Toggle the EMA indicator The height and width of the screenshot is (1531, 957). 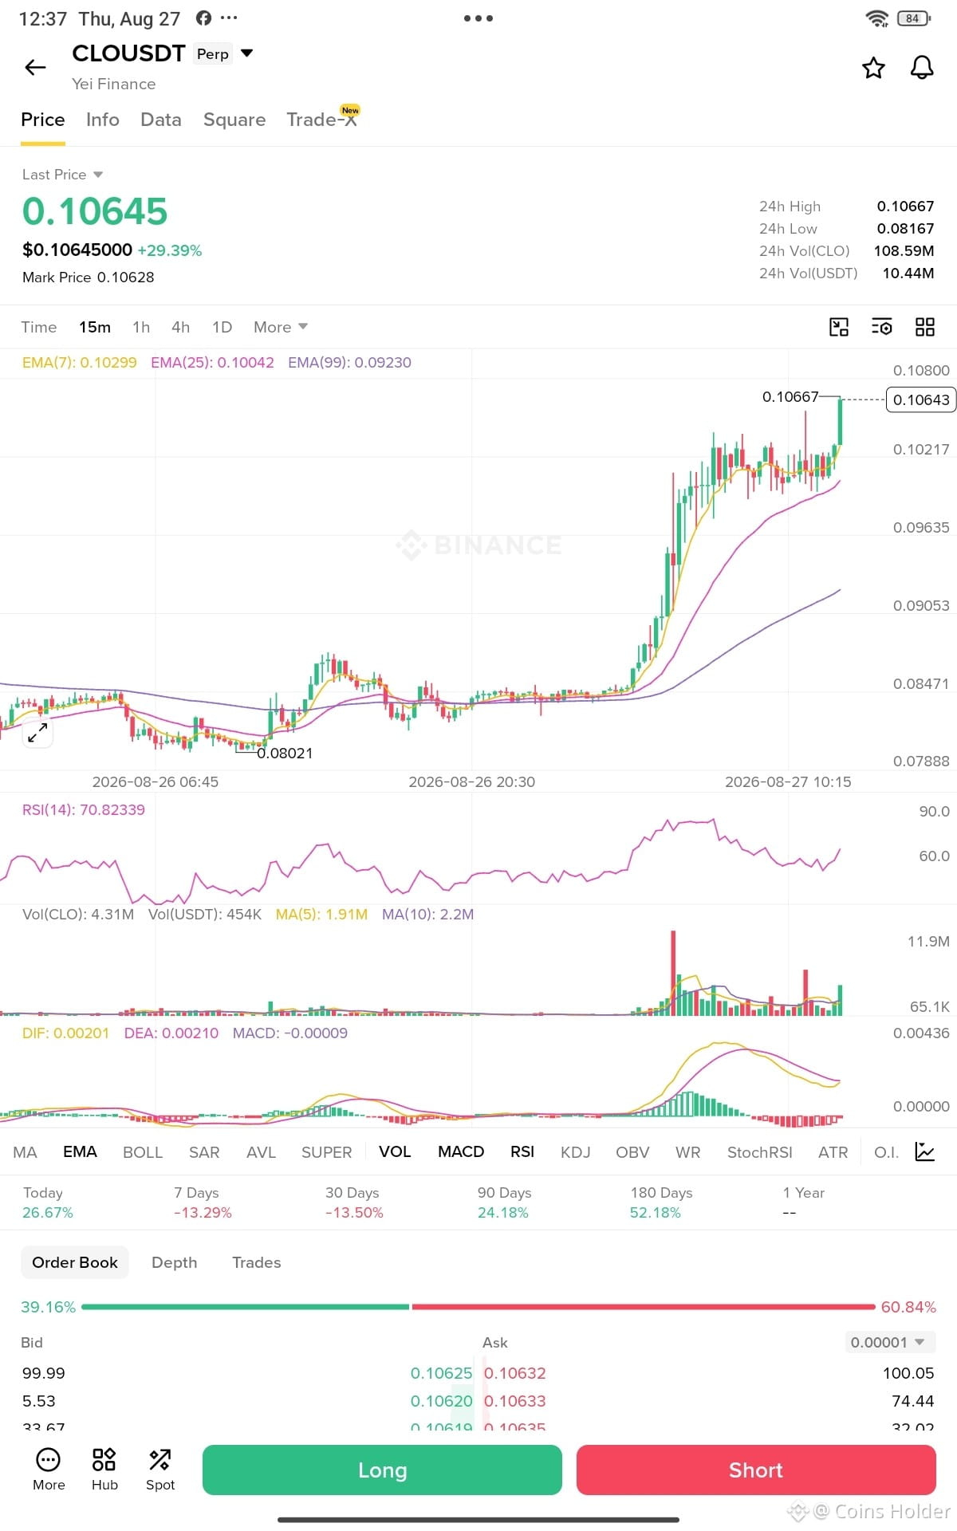click(80, 1152)
